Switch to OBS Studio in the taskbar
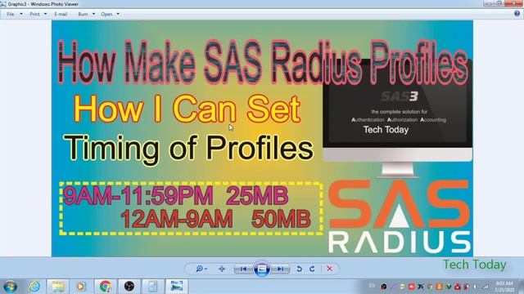 point(129,287)
